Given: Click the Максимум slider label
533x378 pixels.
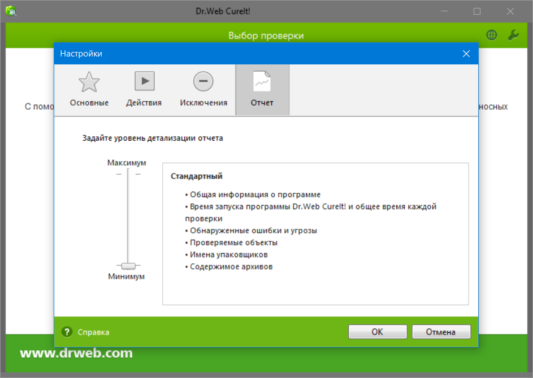Looking at the screenshot, I should click(127, 163).
